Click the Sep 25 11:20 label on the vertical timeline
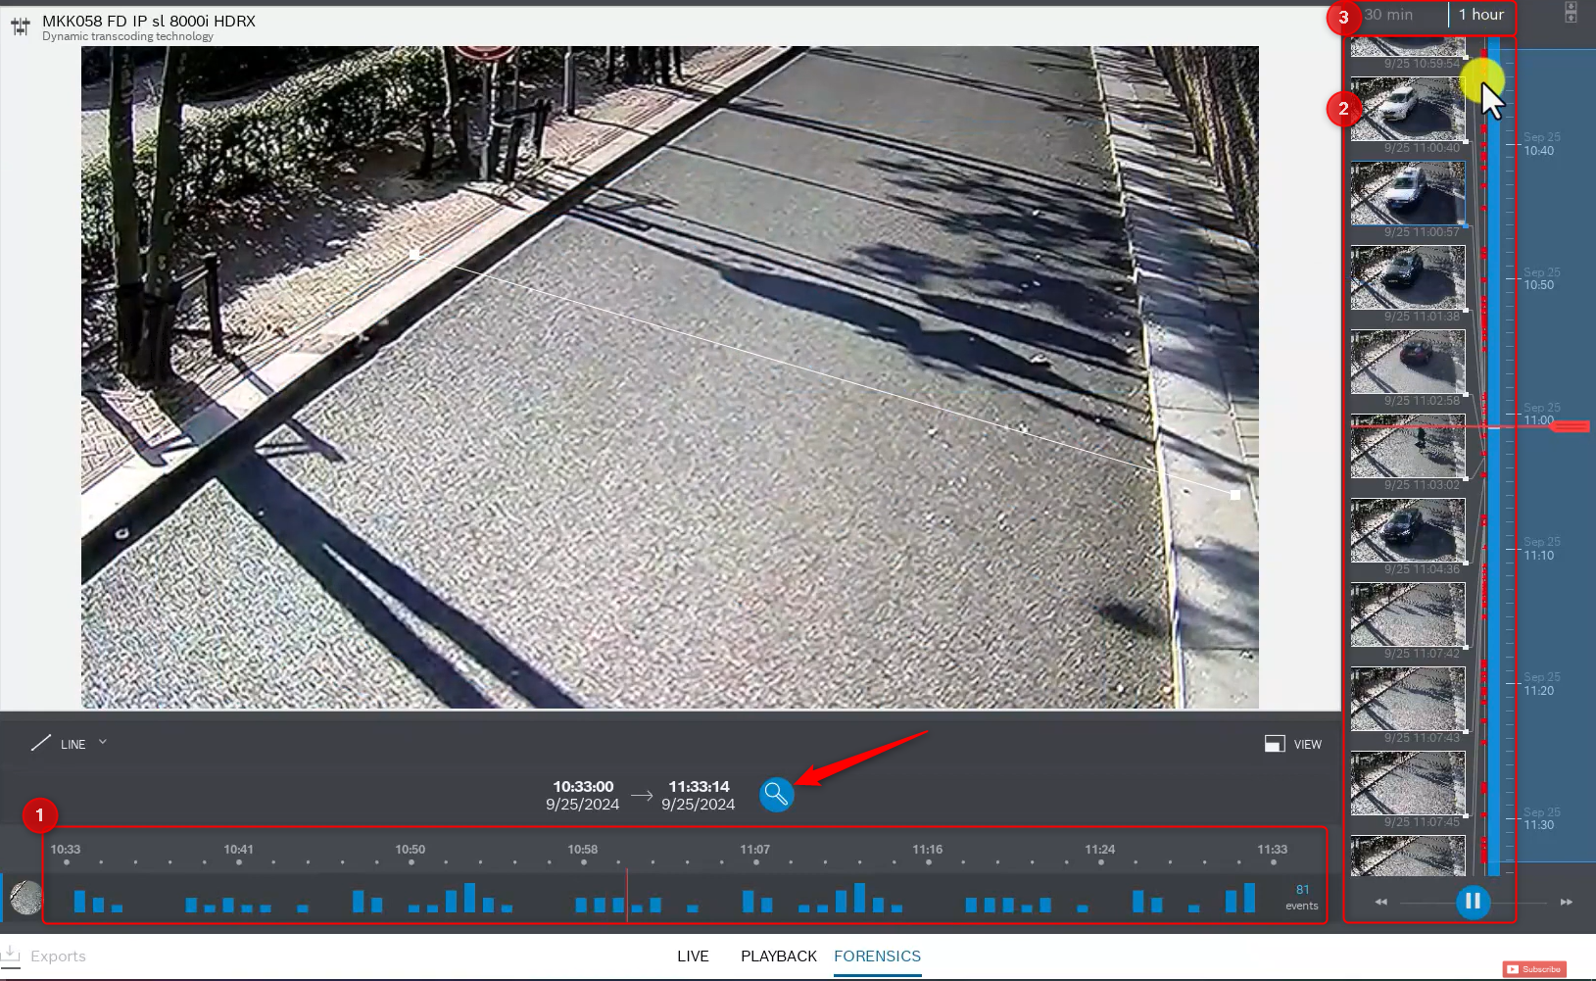Viewport: 1596px width, 981px height. [x=1541, y=684]
